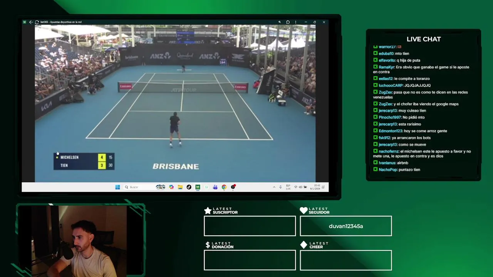
Task: Select chat user fsk912
Action: coord(384,138)
